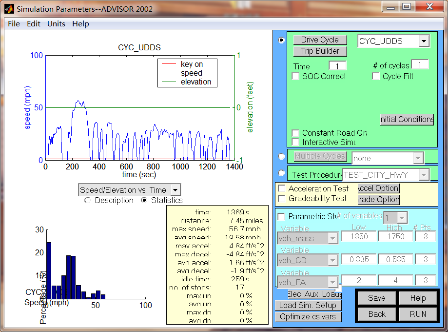Image resolution: width=448 pixels, height=332 pixels.
Task: Click the MATLAB icon in title bar
Action: (9, 8)
